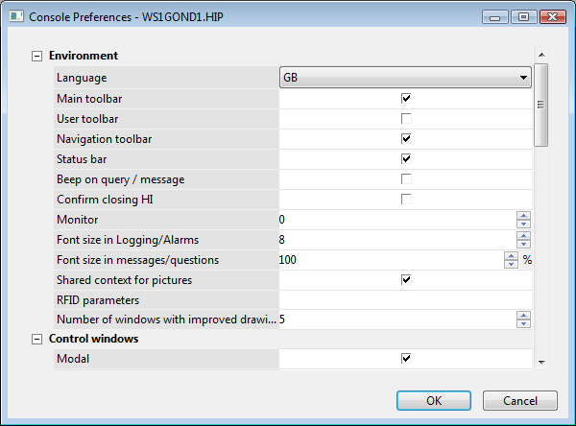Click the RFID parameters value field
Image resolution: width=576 pixels, height=426 pixels.
(405, 299)
